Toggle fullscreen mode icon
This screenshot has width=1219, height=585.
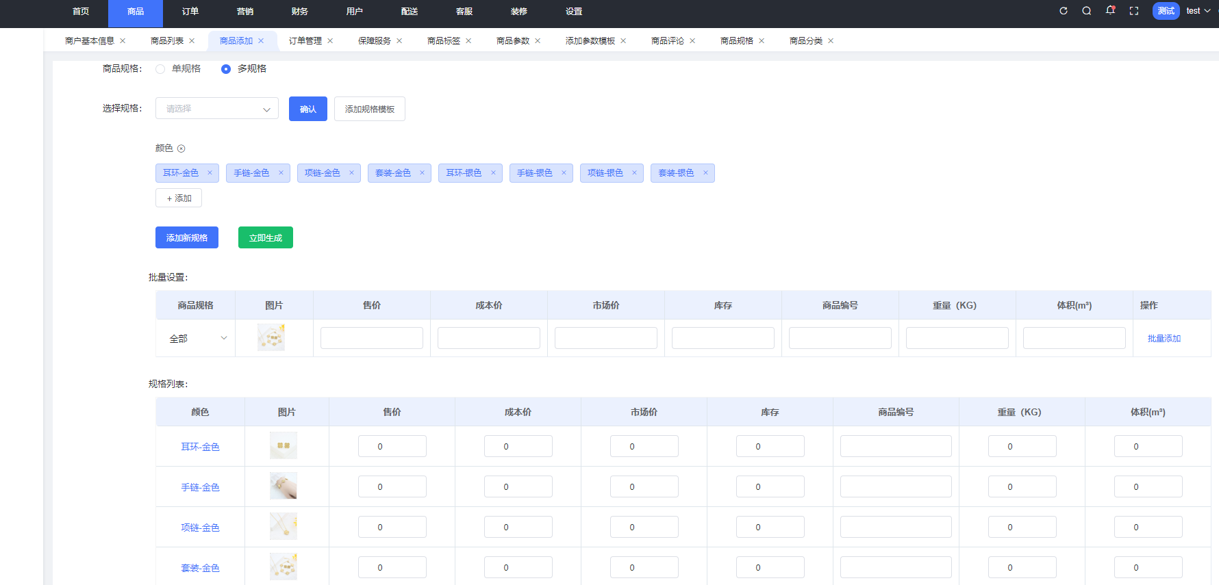1134,11
